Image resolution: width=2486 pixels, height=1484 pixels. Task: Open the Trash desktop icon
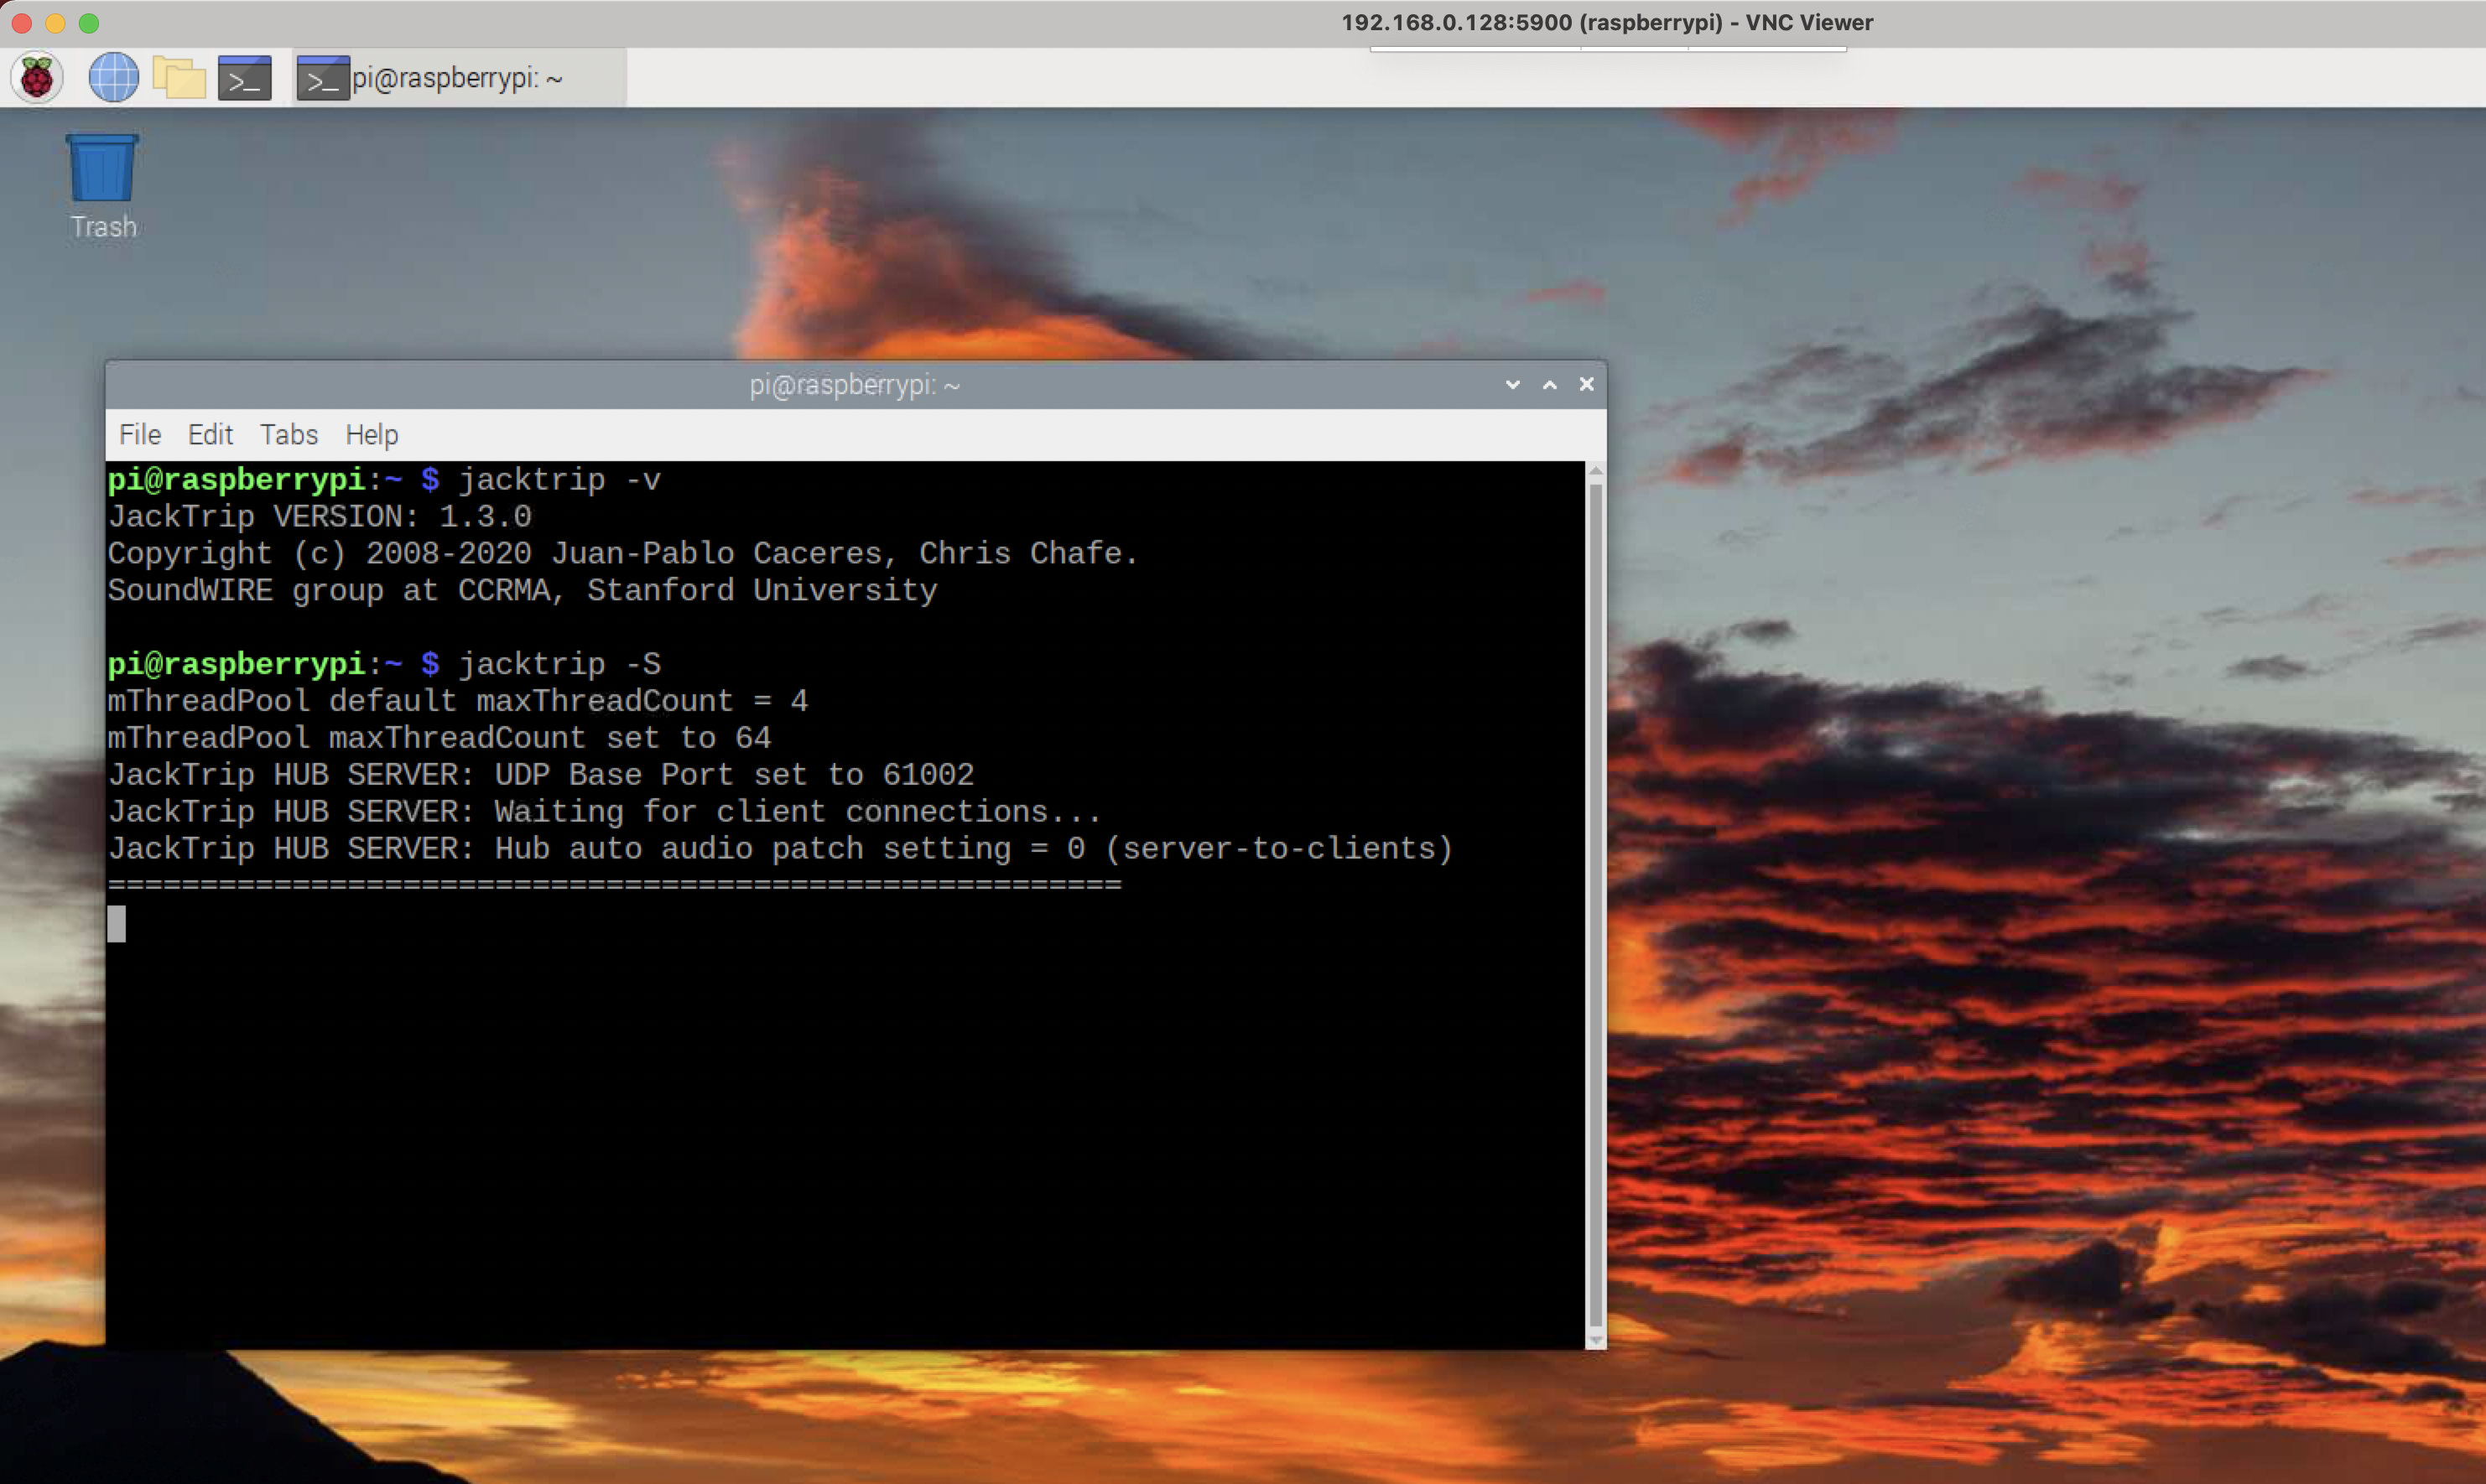click(x=102, y=187)
